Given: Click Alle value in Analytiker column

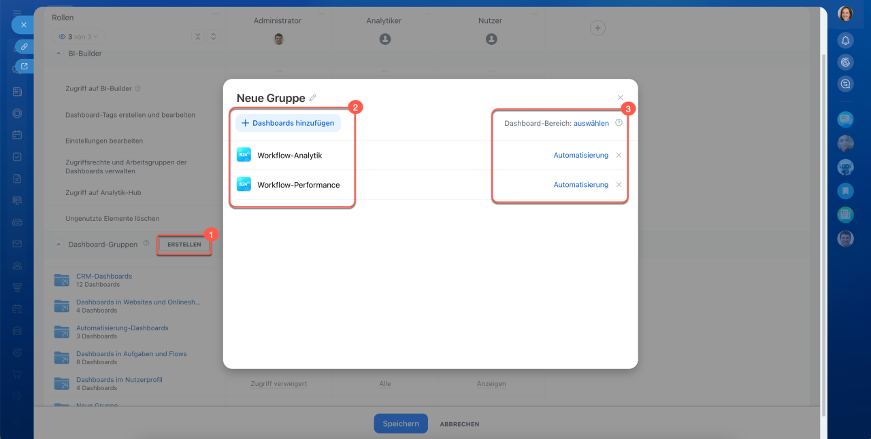Looking at the screenshot, I should pos(385,384).
